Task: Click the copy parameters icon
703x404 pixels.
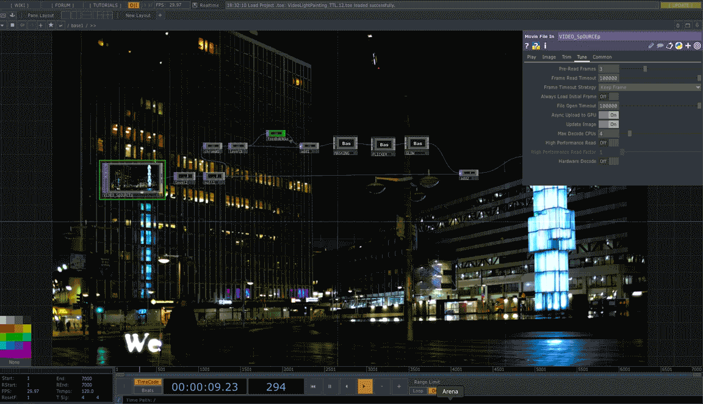Action: (669, 46)
